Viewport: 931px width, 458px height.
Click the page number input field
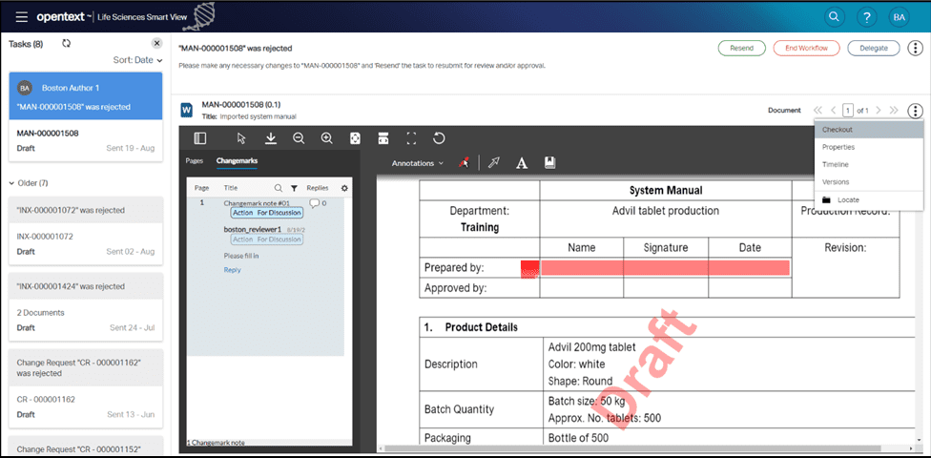coord(848,111)
